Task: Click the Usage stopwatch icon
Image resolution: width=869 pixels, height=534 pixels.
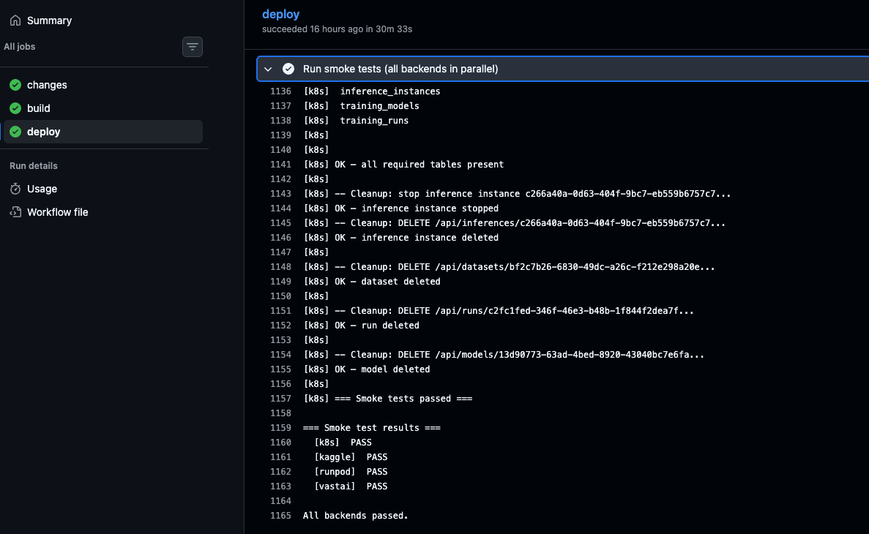Action: click(15, 189)
